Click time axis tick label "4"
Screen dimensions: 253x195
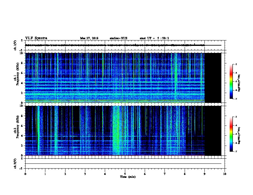point(105,174)
